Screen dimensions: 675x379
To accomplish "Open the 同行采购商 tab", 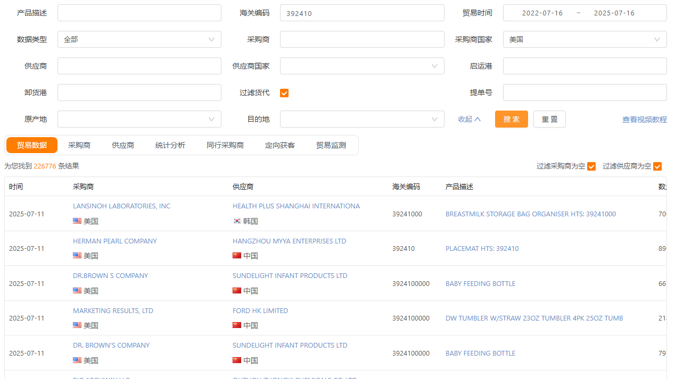I will click(x=225, y=145).
